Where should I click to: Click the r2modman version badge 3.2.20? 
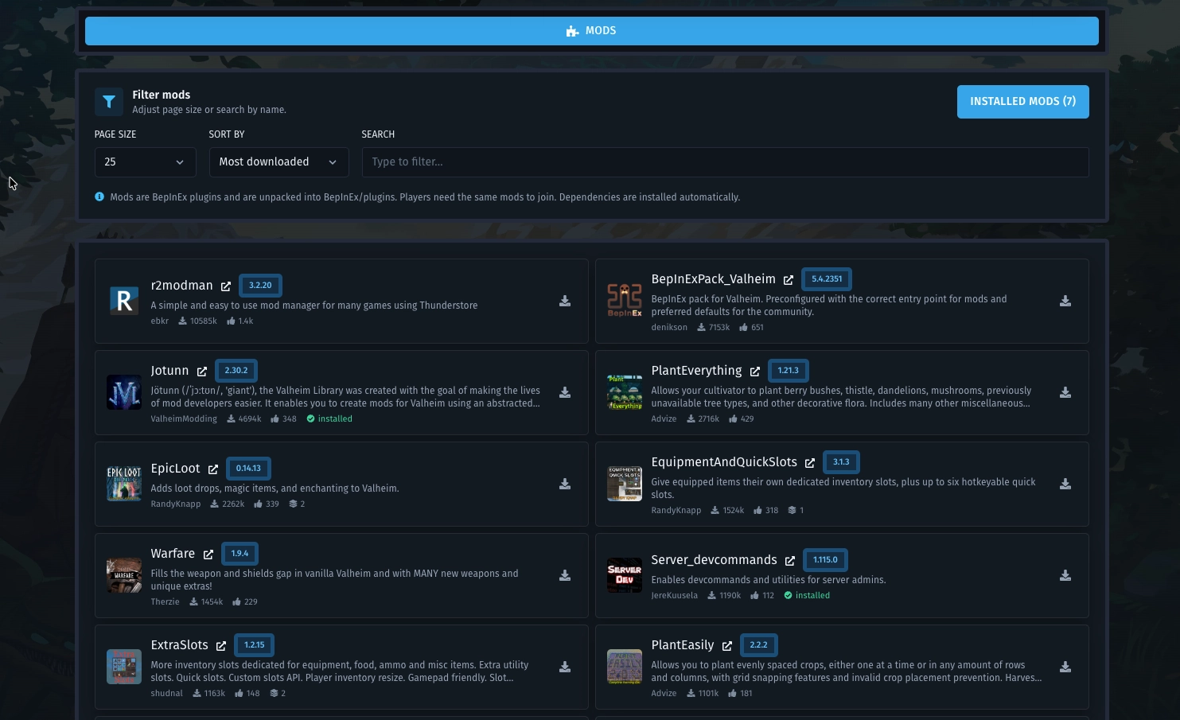coord(260,285)
